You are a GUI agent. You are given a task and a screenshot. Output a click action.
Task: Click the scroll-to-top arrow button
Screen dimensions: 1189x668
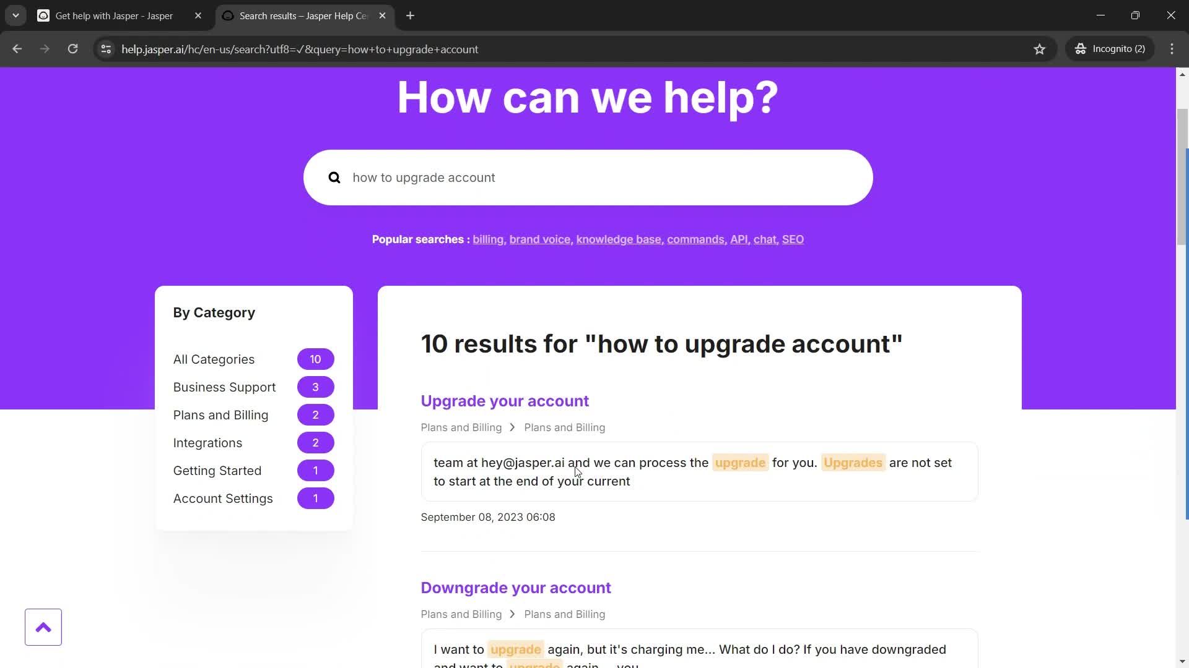43,627
